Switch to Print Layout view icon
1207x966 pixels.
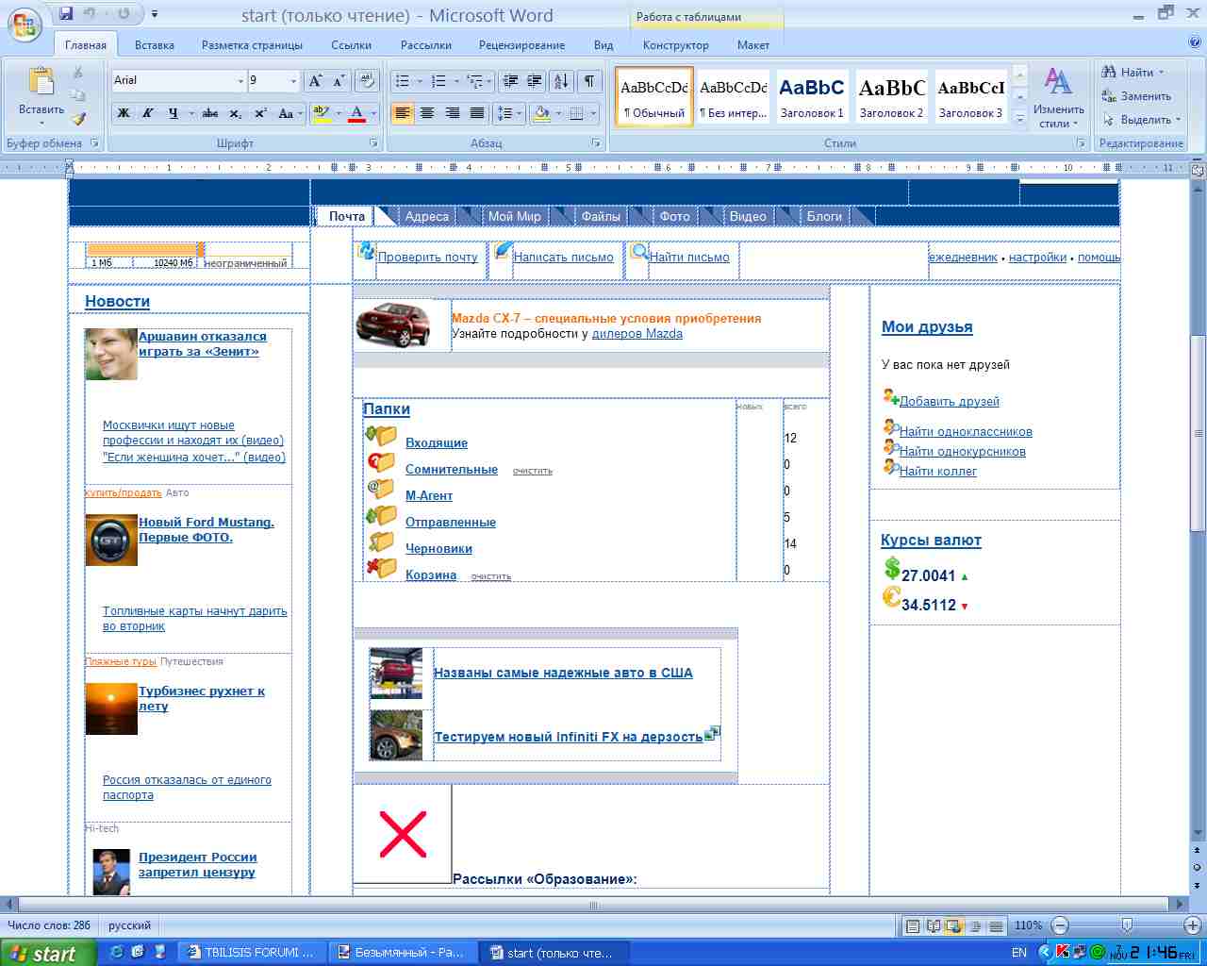point(913,926)
